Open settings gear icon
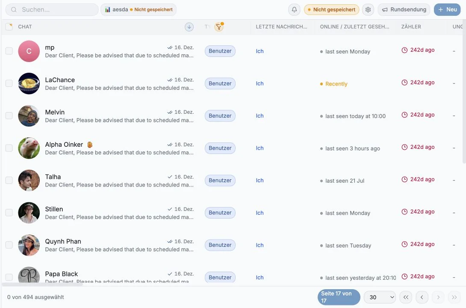Viewport: 466px width, 308px height. pyautogui.click(x=368, y=9)
